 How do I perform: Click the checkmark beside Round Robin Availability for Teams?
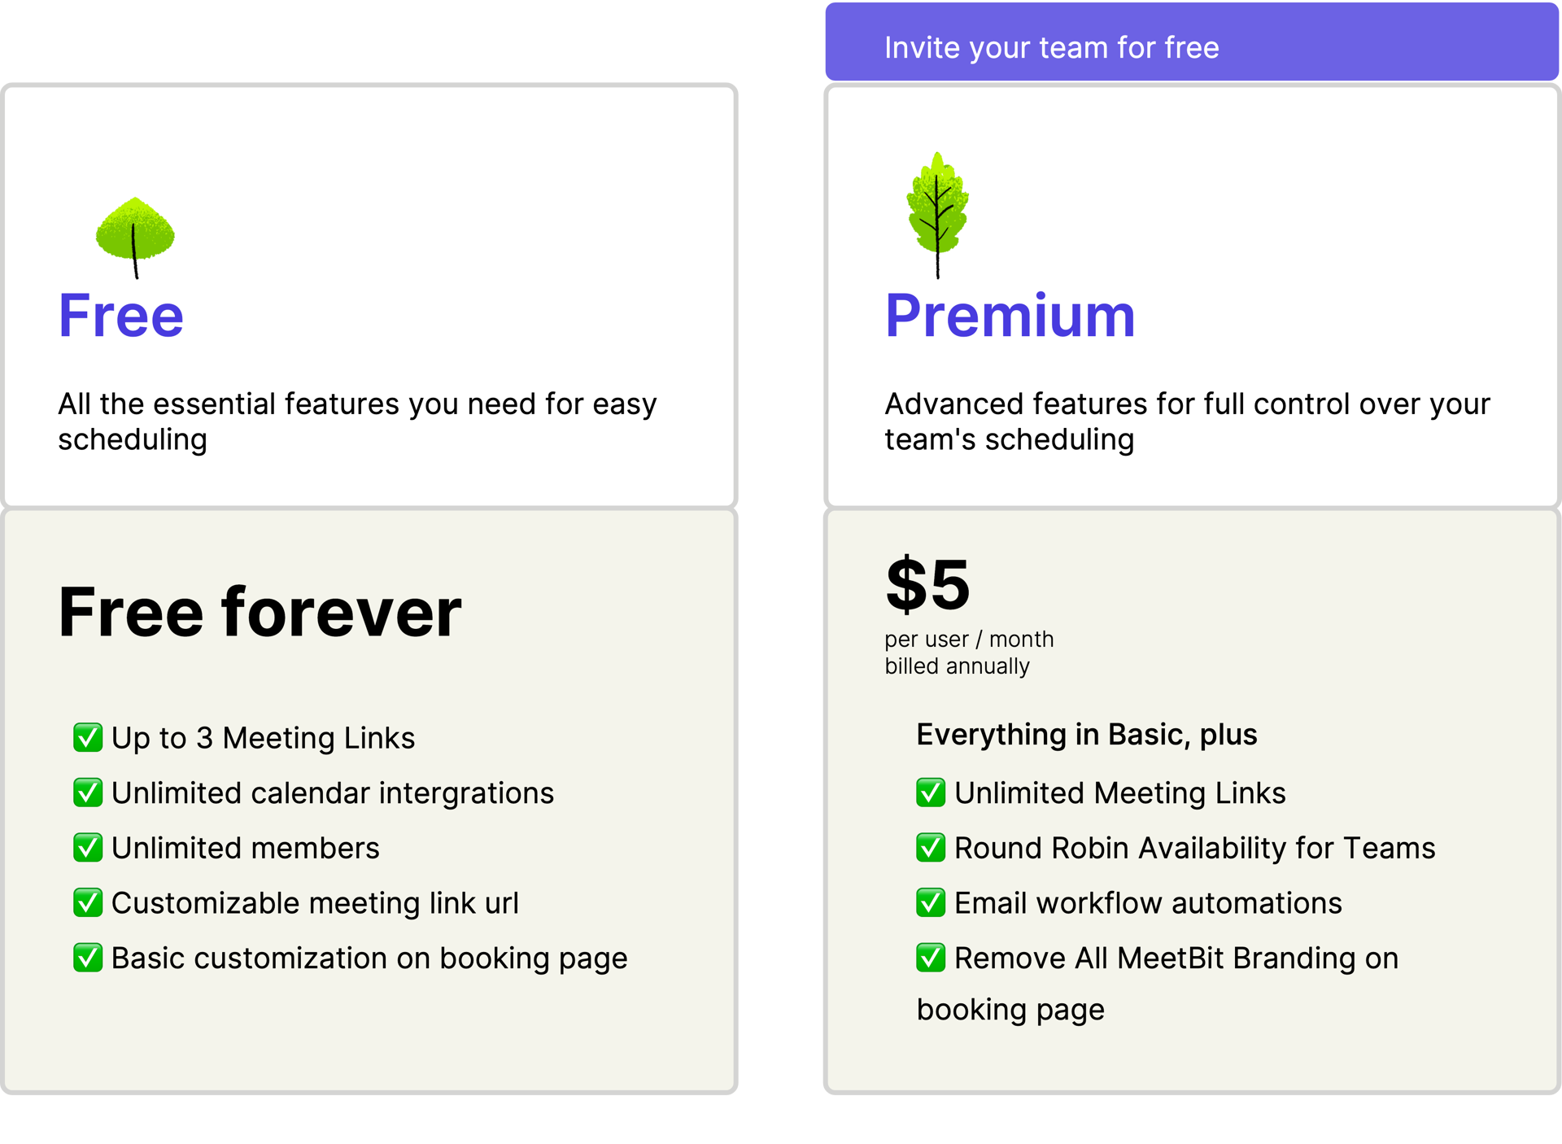tap(931, 848)
